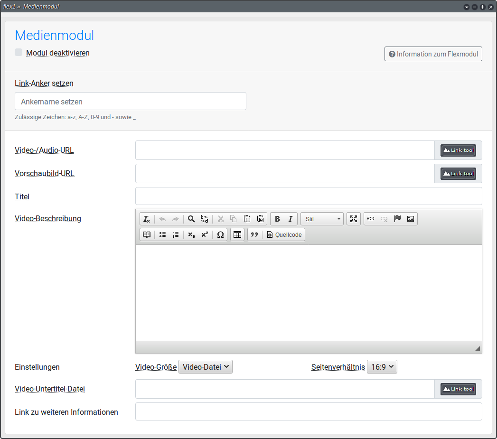497x439 pixels.
Task: Insert a table in the description editor
Action: (x=237, y=234)
